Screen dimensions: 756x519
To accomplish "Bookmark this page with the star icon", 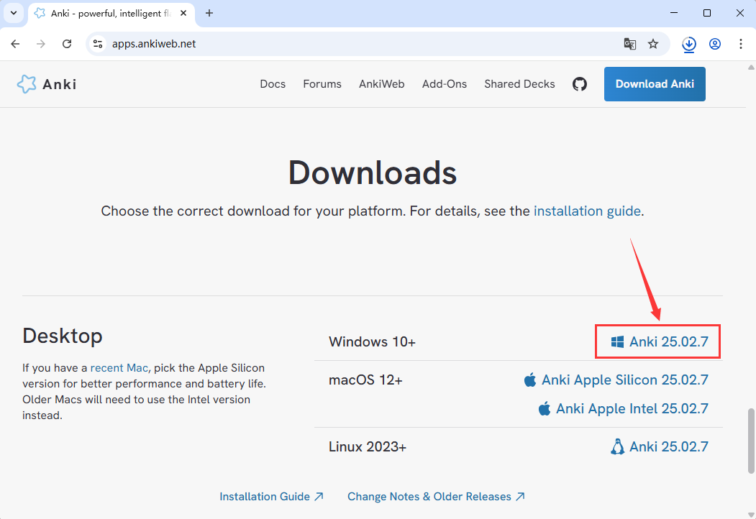I will coord(653,44).
